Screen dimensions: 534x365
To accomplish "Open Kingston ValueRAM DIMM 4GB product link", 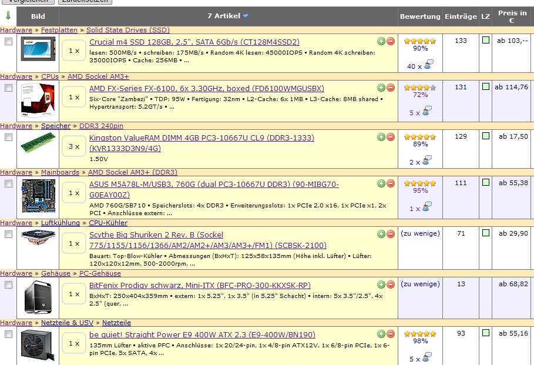I will 201,143.
